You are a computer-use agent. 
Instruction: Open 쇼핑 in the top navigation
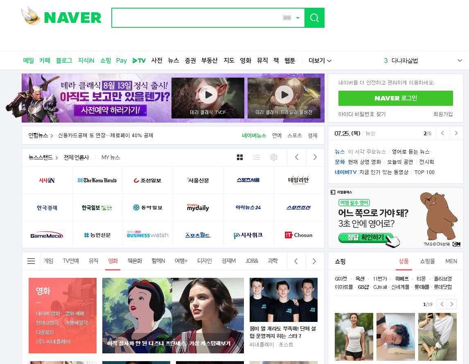click(x=105, y=60)
